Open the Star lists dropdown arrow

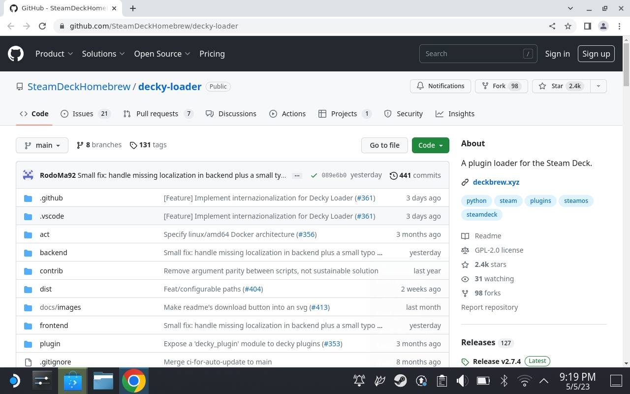(598, 86)
